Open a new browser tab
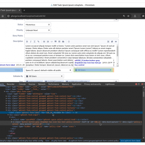 (24, 10)
